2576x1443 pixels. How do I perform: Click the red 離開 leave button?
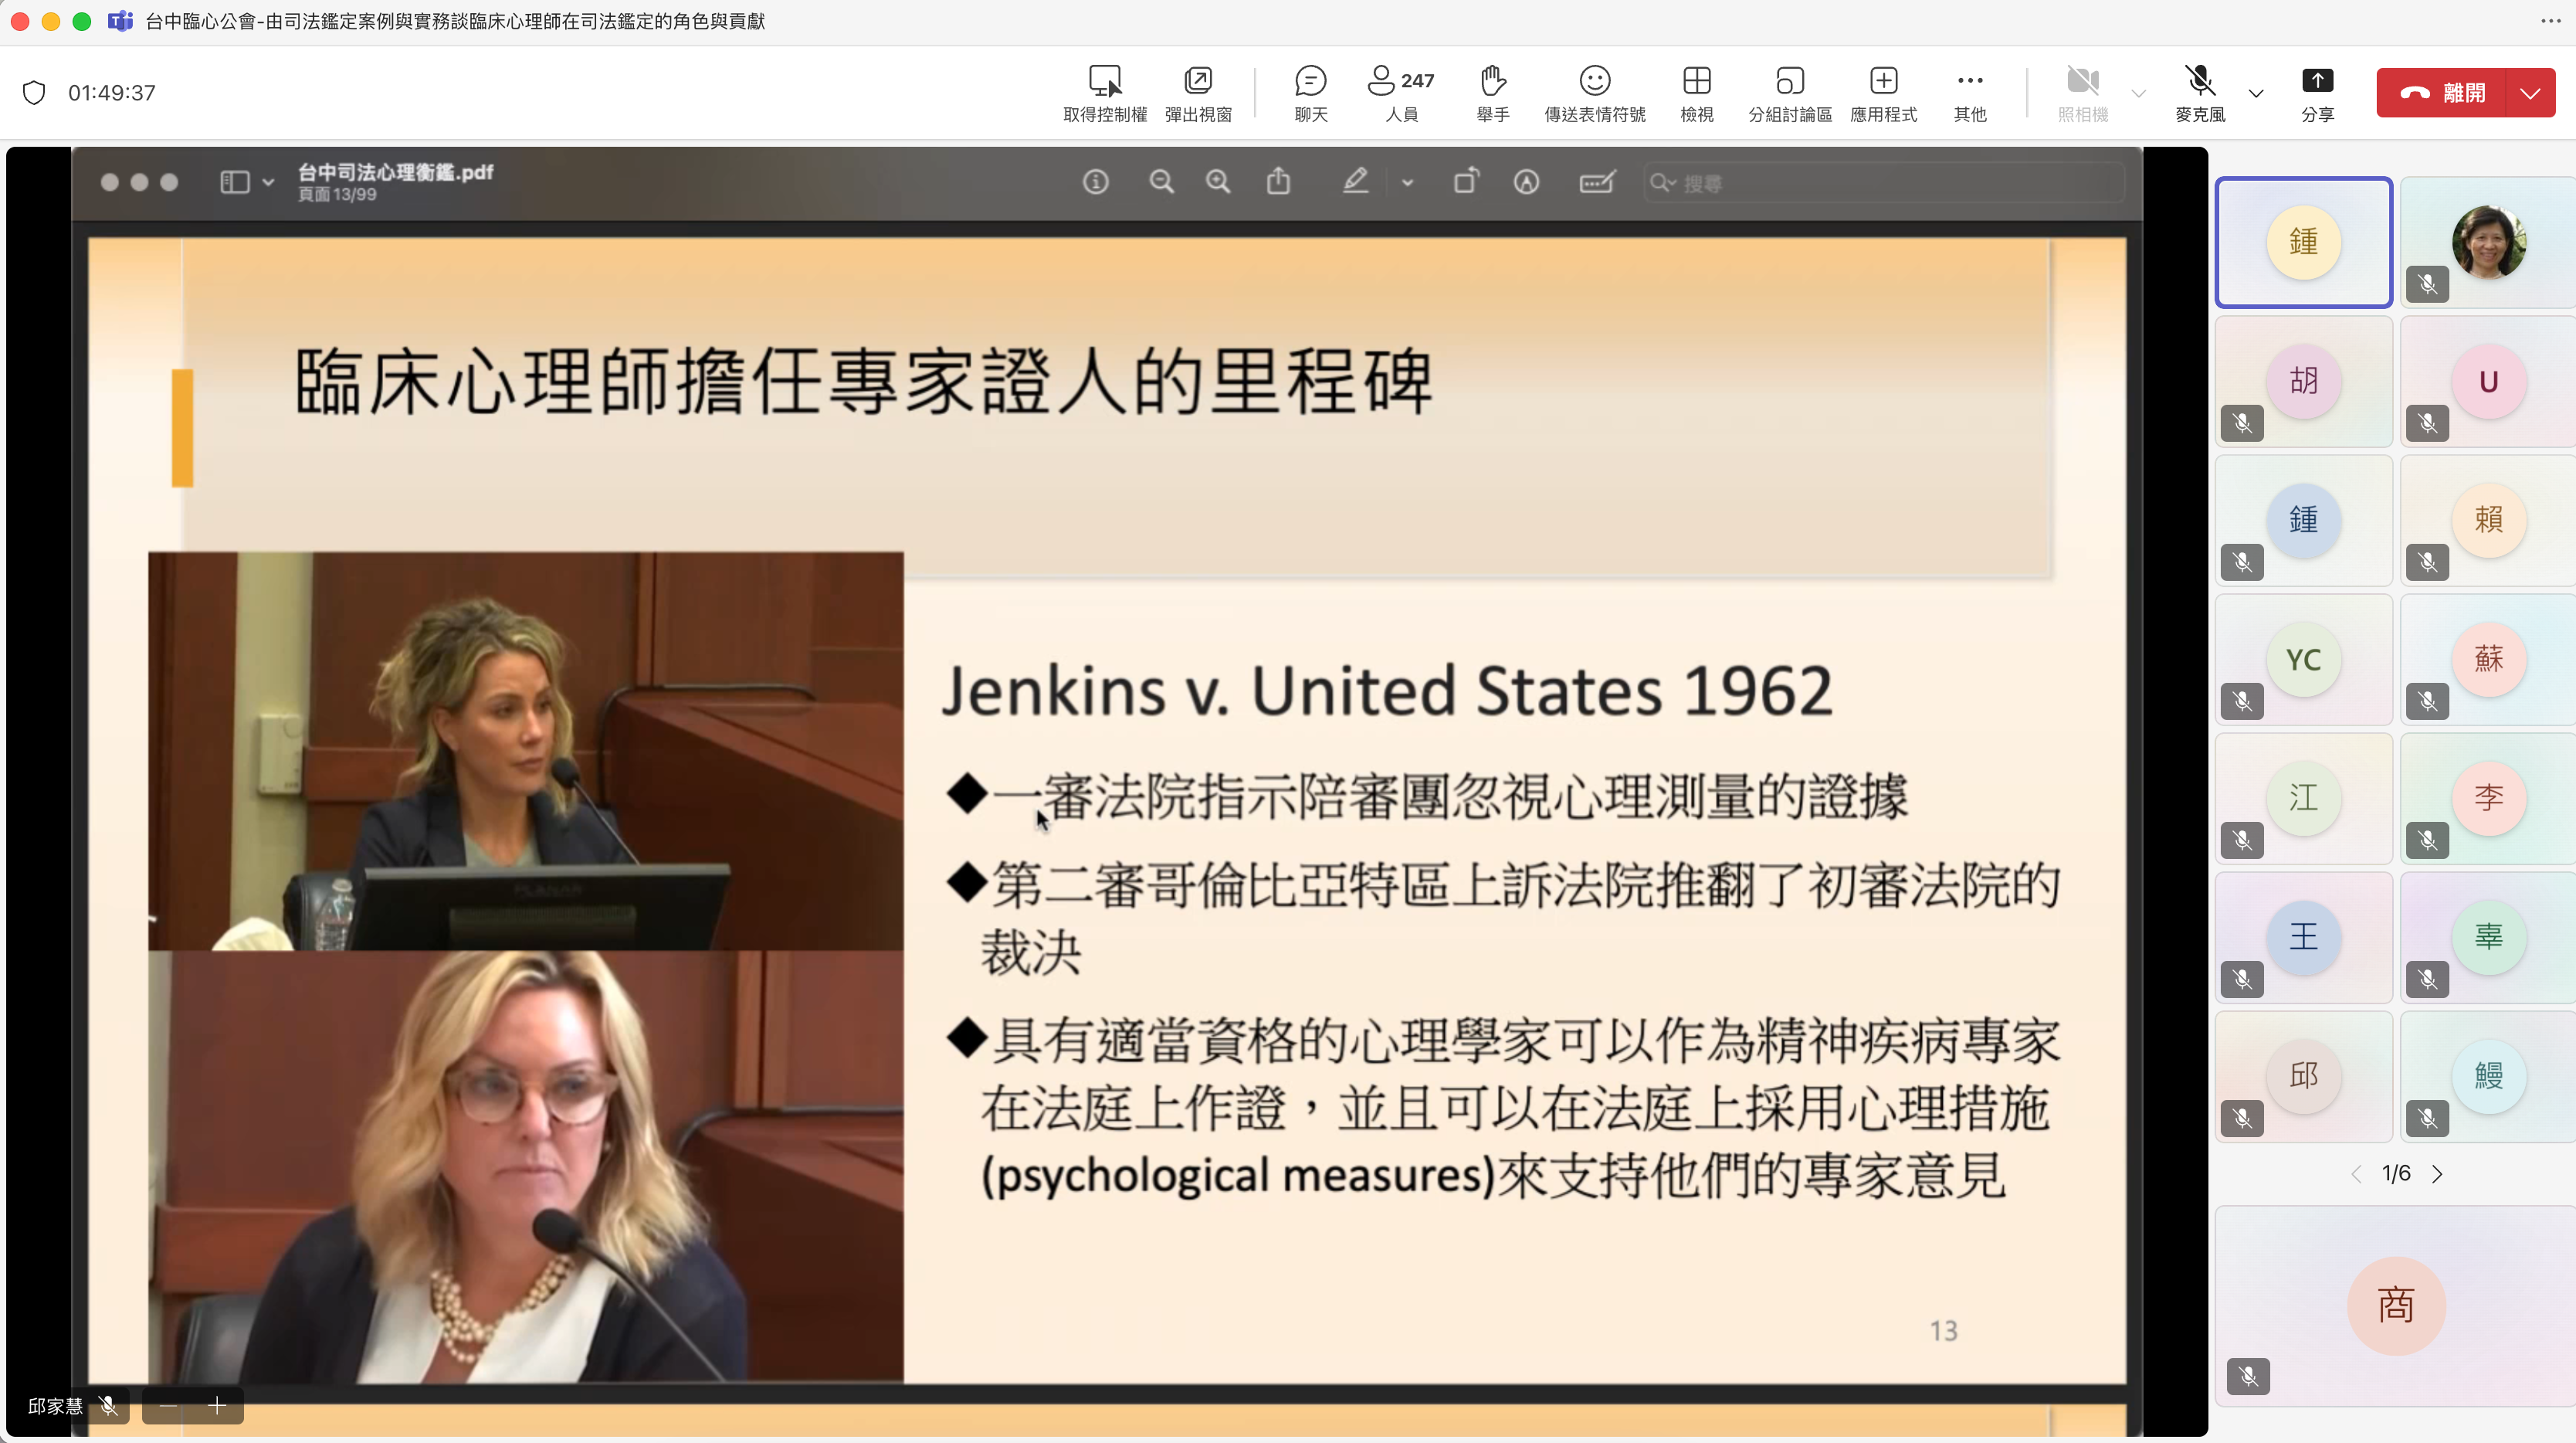tap(2441, 93)
